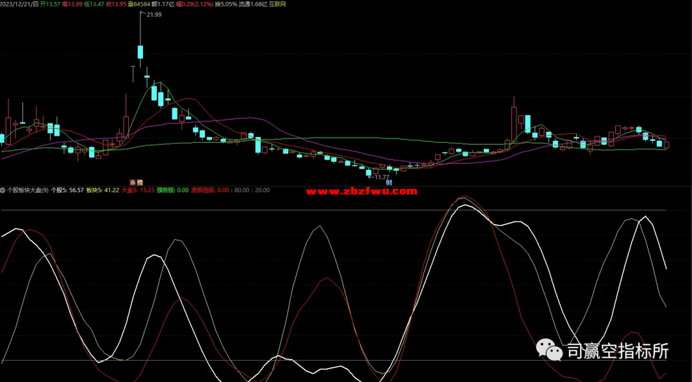This screenshot has width=692, height=382.
Task: Click the 强势股: 0.00 indicator value
Action: 172,190
